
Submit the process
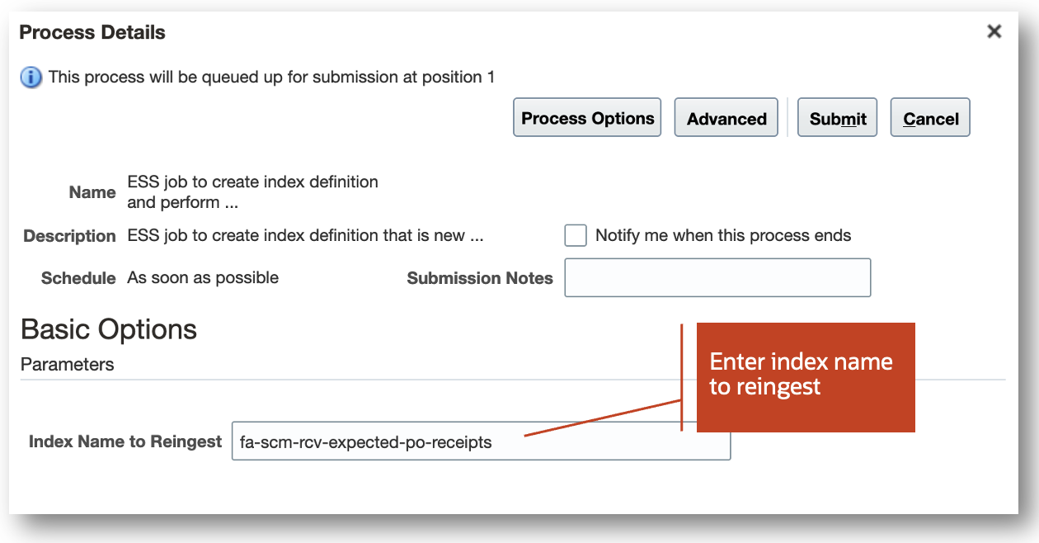coord(837,119)
